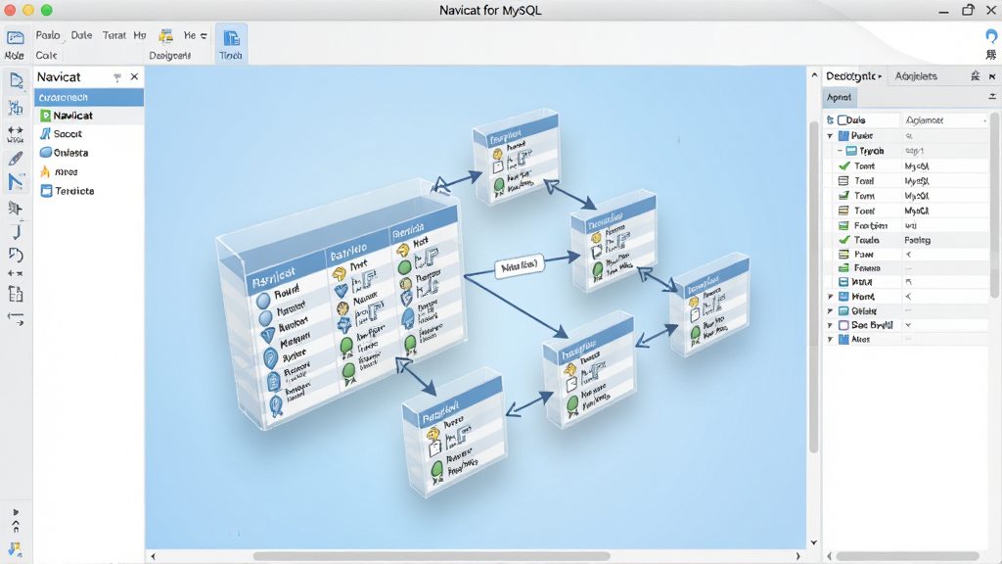Open the Paolo menu
This screenshot has height=564, width=1002.
pyautogui.click(x=48, y=35)
